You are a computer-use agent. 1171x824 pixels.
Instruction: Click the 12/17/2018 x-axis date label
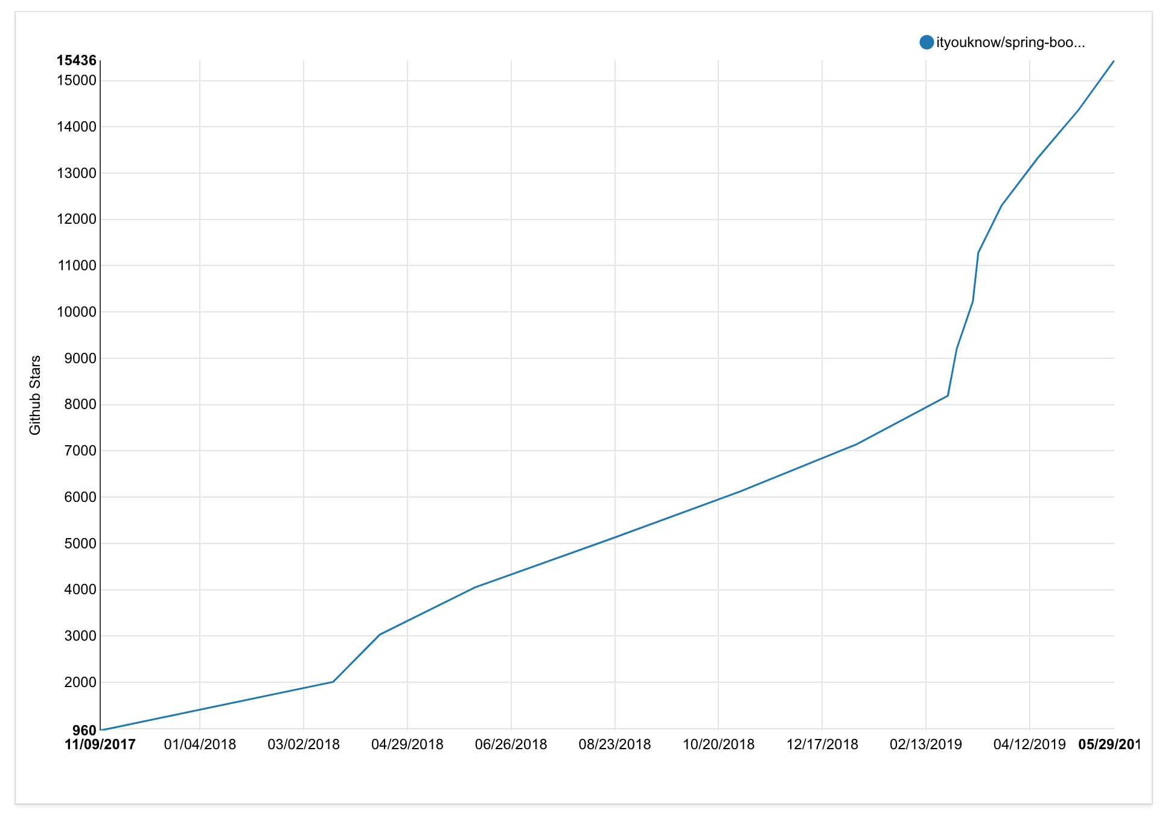point(822,744)
